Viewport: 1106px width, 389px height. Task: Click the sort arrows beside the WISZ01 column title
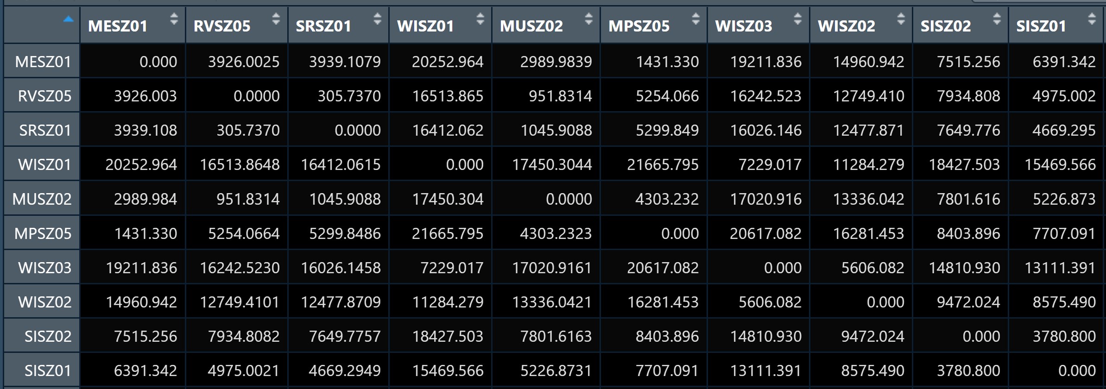(480, 19)
